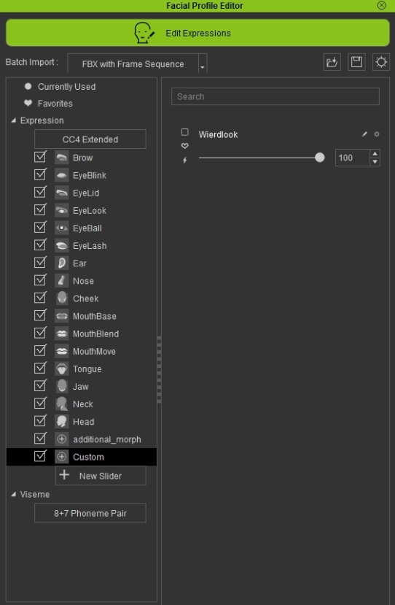Select Currently Used filter
Image resolution: width=395 pixels, height=605 pixels.
pos(66,87)
